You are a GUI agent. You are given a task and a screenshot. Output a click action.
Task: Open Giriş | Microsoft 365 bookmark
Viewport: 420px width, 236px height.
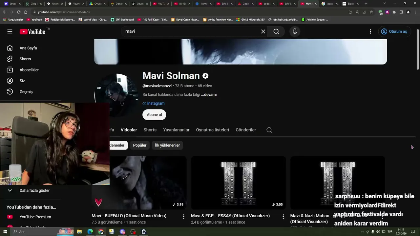[x=250, y=20]
